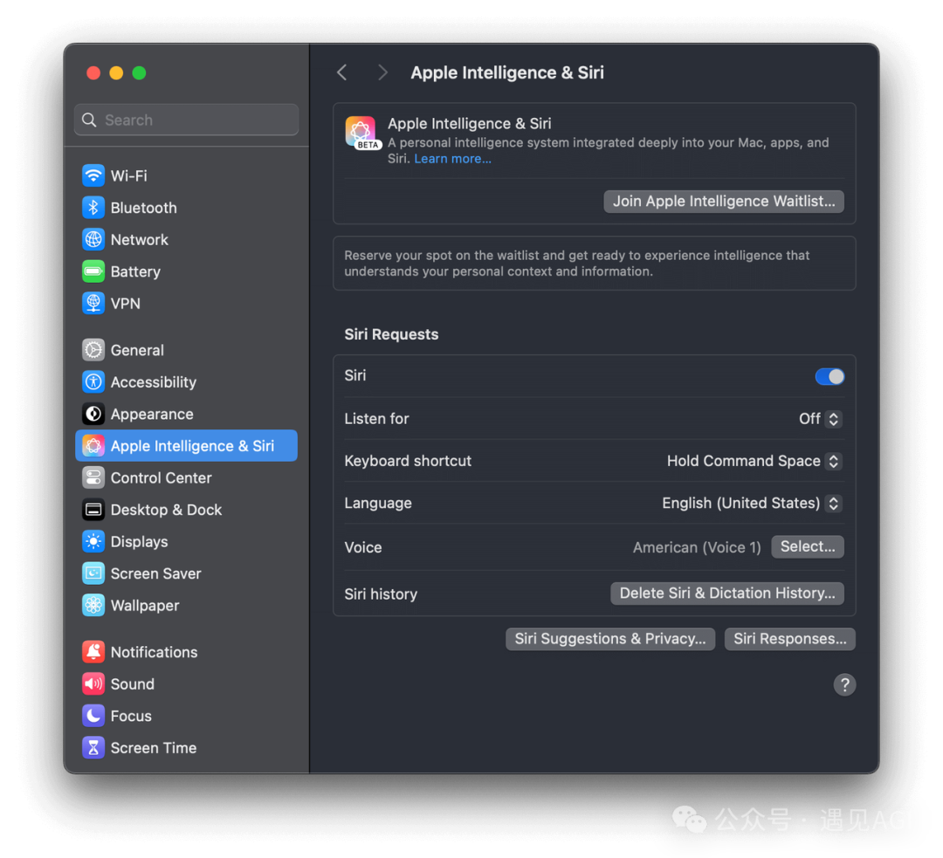This screenshot has height=858, width=943.
Task: Click the Sound speaker icon
Action: tap(93, 683)
